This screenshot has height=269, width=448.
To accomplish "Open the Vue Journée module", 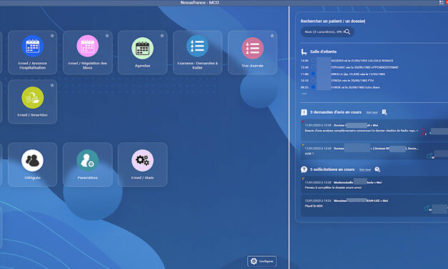I will (252, 52).
